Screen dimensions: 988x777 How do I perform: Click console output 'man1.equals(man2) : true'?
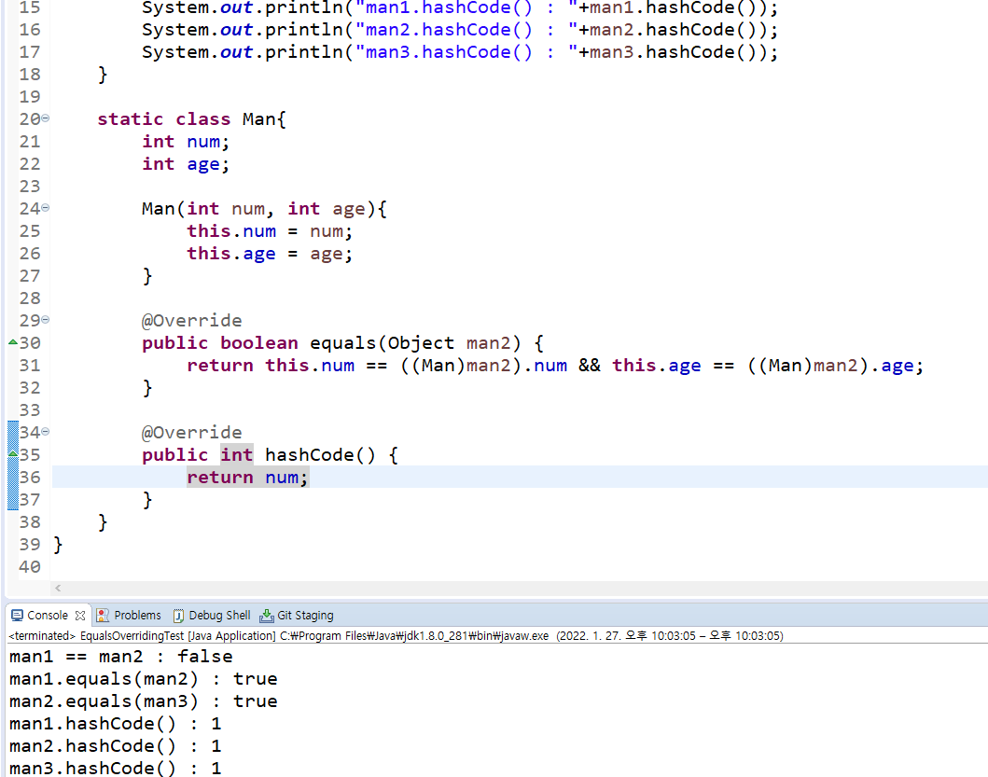coord(143,679)
